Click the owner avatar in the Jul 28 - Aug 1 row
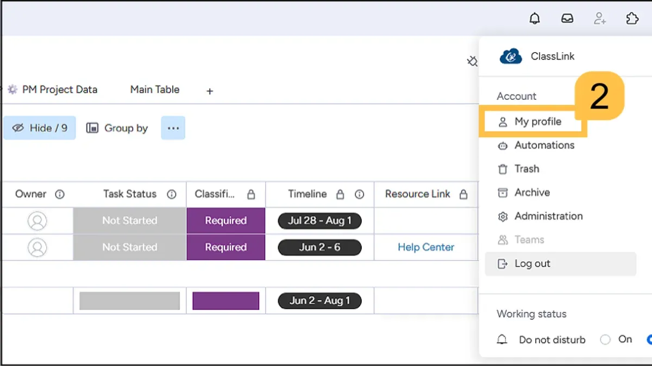Viewport: 652px width, 366px height. (x=37, y=221)
